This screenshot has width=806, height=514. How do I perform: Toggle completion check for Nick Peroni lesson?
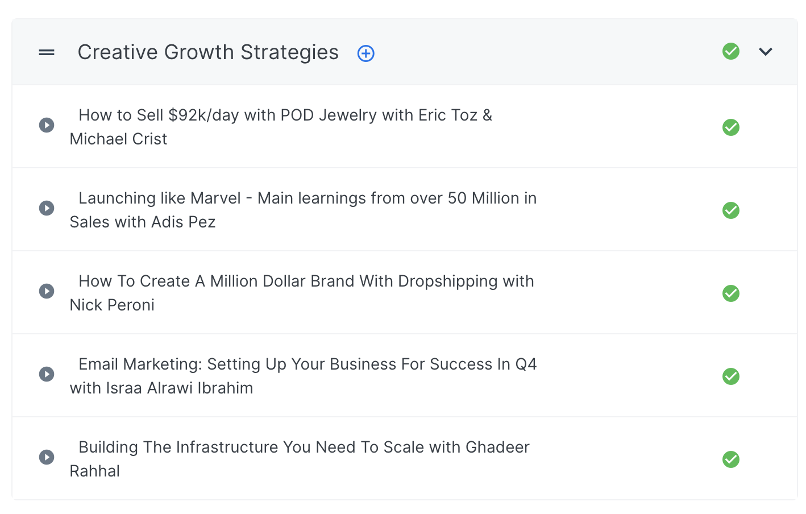tap(731, 293)
